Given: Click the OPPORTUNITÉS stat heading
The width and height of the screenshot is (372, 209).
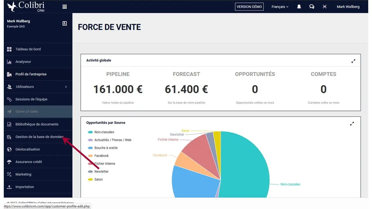Looking at the screenshot, I should (x=255, y=74).
